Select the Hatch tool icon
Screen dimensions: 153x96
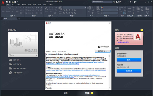point(21,13)
